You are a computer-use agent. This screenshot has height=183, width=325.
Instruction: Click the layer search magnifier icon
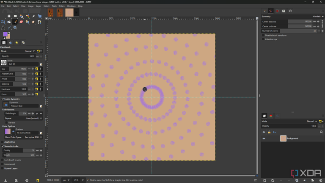click(x=321, y=132)
